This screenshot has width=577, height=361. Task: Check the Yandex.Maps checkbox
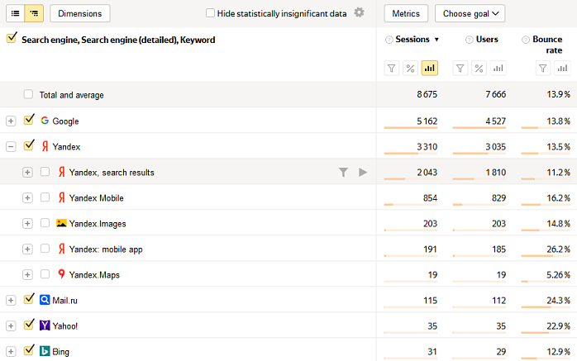(45, 274)
